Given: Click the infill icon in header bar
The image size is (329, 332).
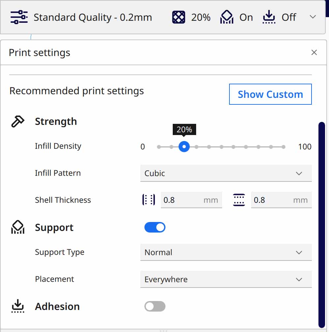Looking at the screenshot, I should click(x=179, y=17).
